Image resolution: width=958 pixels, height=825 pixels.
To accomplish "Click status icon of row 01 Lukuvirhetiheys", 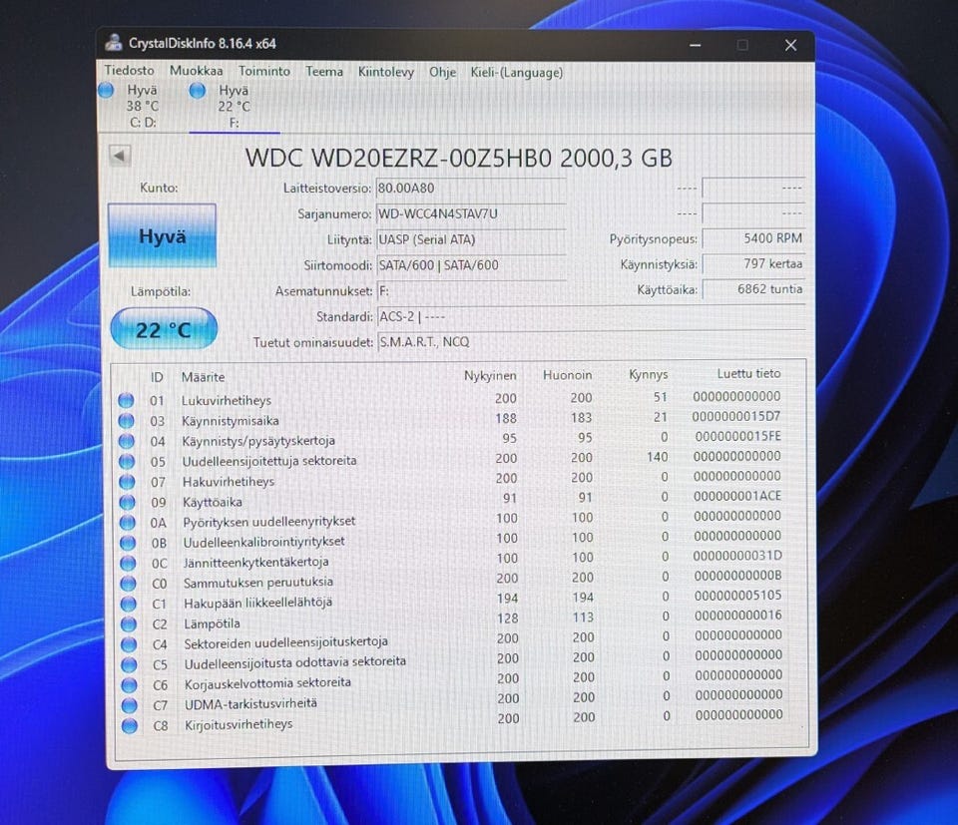I will (x=126, y=401).
